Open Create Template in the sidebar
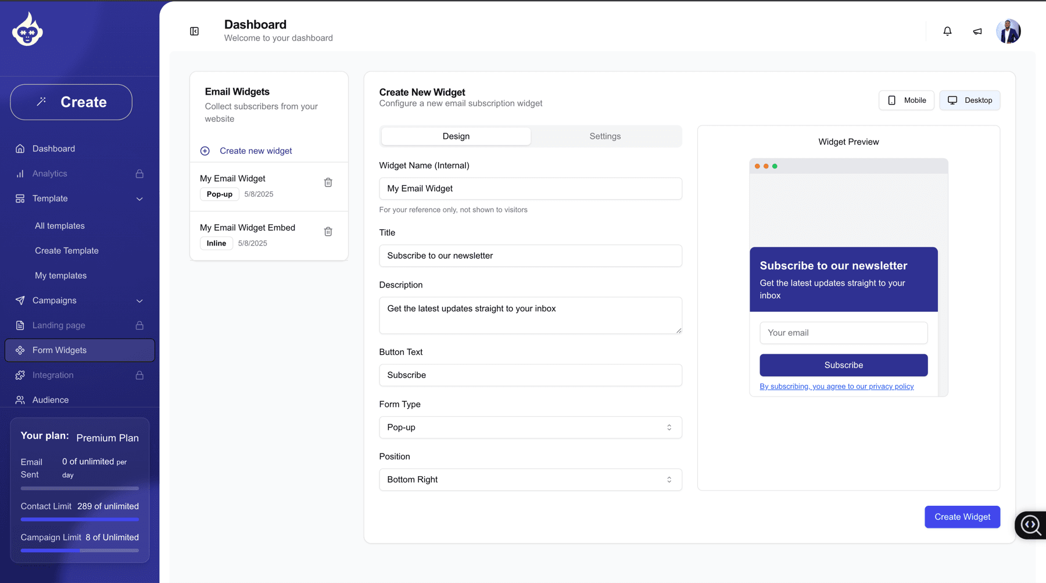 (67, 251)
